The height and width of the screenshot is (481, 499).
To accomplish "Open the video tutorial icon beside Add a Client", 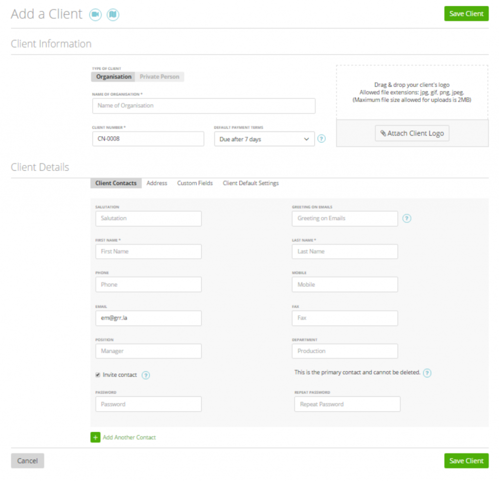I will tap(96, 15).
